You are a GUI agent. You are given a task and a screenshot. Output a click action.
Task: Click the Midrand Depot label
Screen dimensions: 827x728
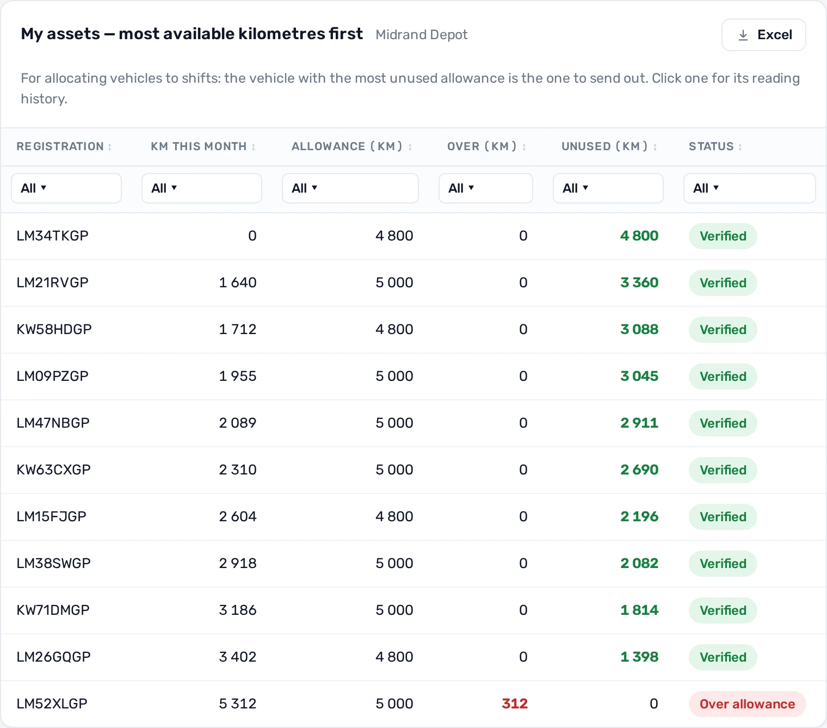(x=422, y=35)
